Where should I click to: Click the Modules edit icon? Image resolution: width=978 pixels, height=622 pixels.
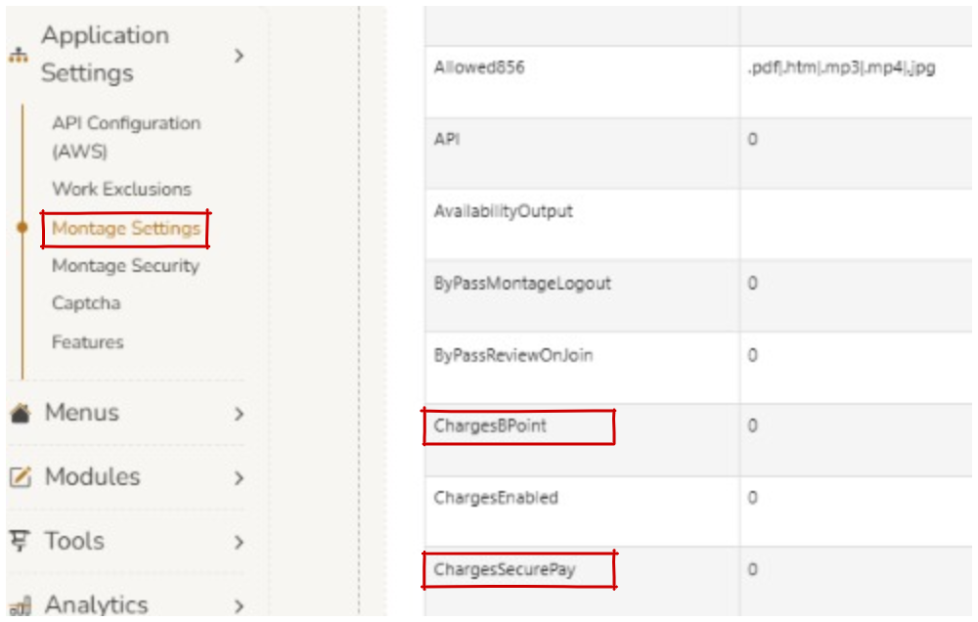(x=20, y=477)
